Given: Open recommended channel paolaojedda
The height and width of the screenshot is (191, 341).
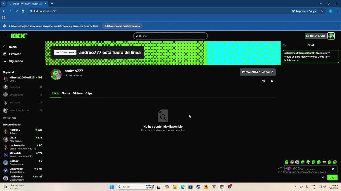Looking at the screenshot, I should point(23,147).
